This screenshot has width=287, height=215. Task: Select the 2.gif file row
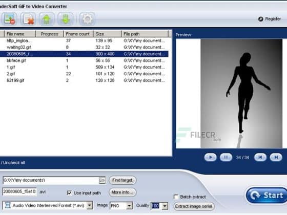[84, 74]
